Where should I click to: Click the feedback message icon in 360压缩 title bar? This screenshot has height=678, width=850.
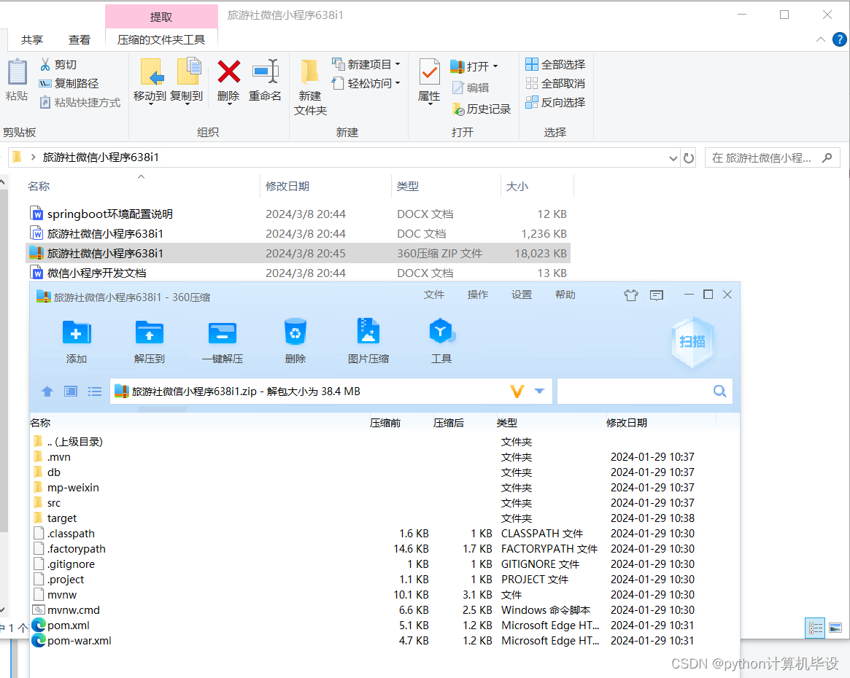click(657, 295)
